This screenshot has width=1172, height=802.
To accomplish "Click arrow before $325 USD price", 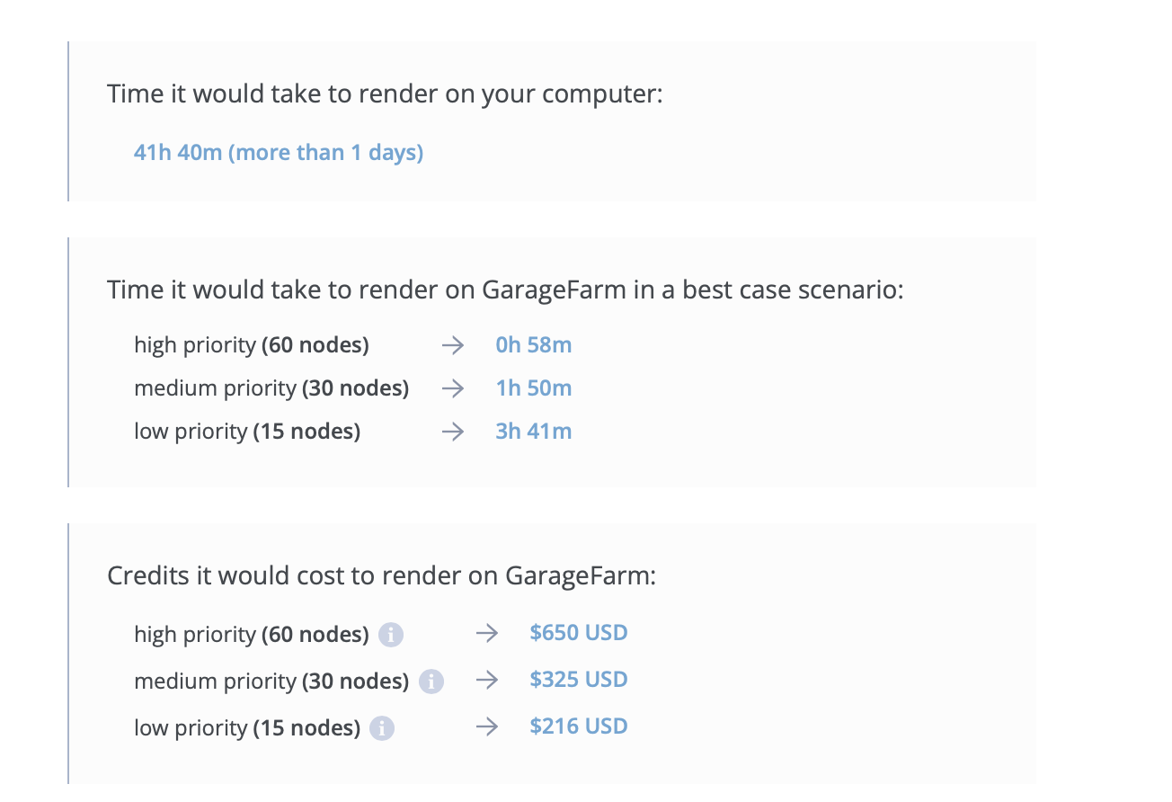I will point(486,681).
